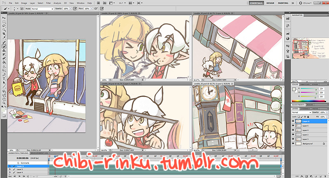
Task: Expand Layer 5 in the animation timeline
Action: pyautogui.click(x=9, y=169)
